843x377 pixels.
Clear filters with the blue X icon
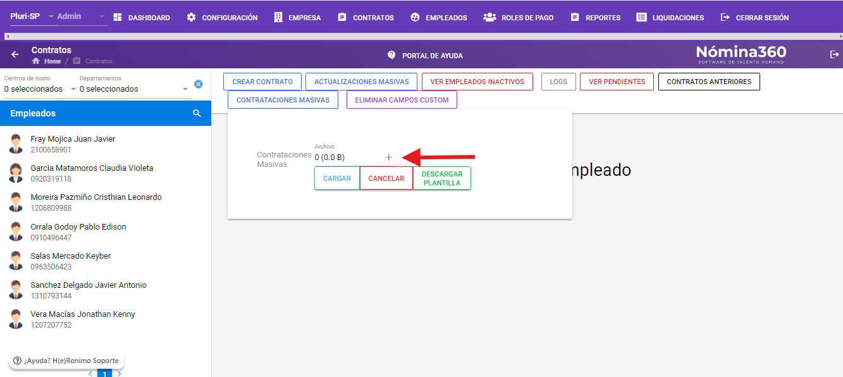click(x=199, y=84)
